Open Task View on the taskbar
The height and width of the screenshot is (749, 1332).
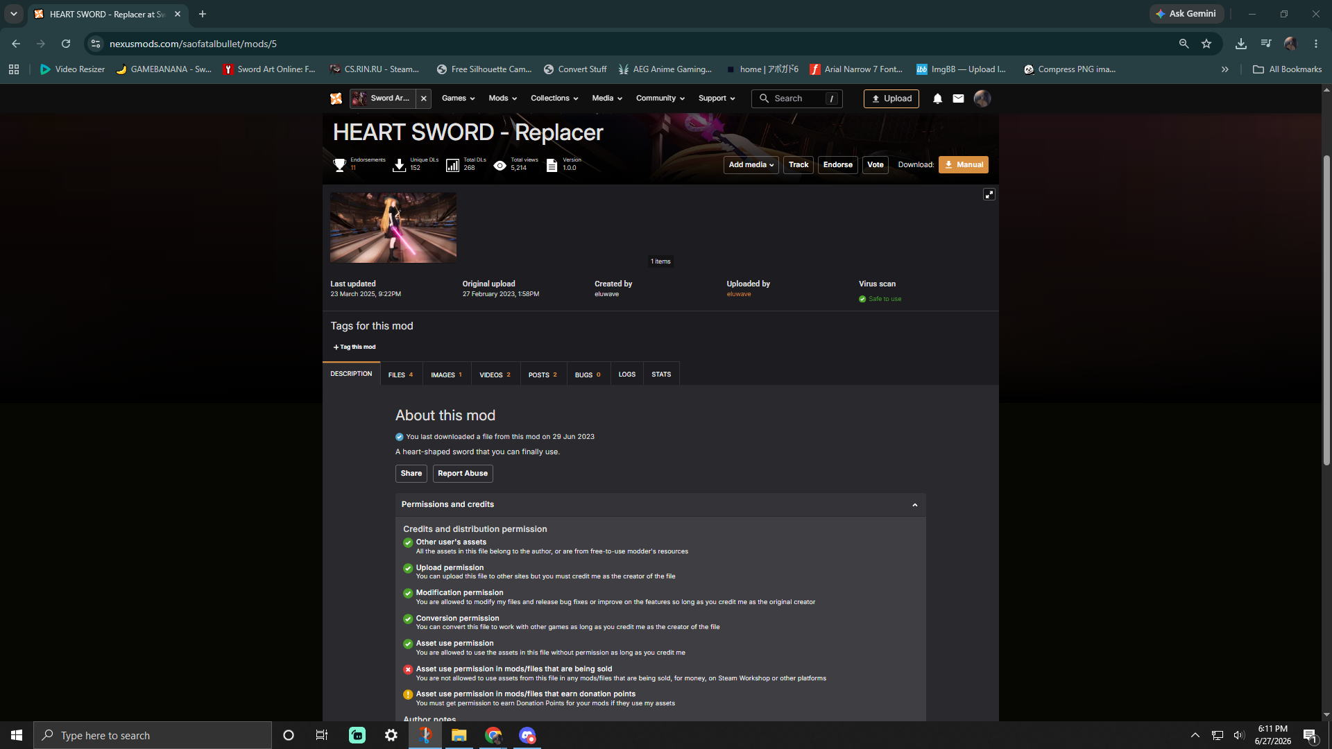point(322,735)
